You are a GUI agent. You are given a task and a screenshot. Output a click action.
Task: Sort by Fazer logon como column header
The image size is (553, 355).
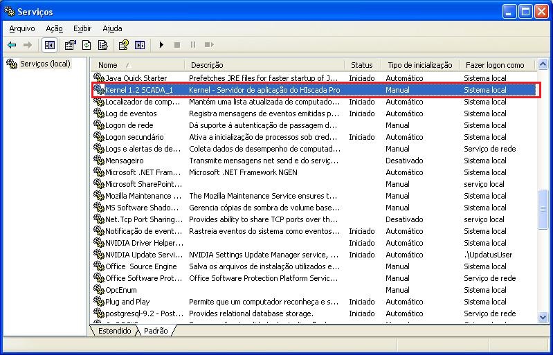[497, 65]
